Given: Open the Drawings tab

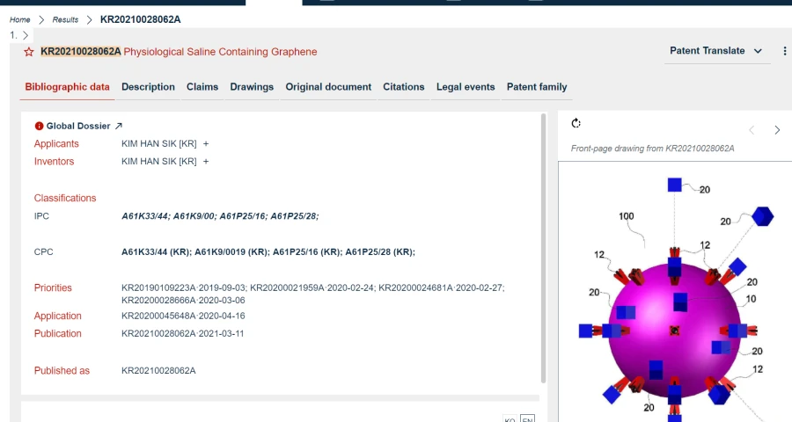Looking at the screenshot, I should pyautogui.click(x=252, y=87).
